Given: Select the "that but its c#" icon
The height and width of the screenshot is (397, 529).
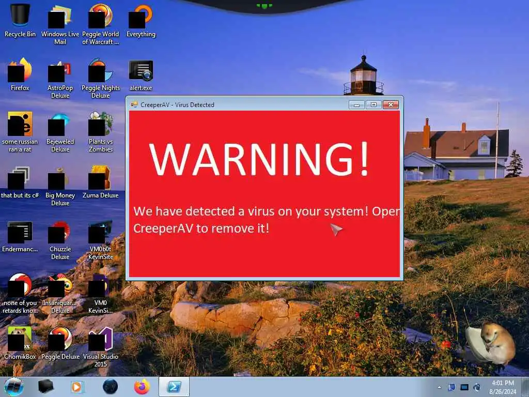Looking at the screenshot, I should pos(20,182).
